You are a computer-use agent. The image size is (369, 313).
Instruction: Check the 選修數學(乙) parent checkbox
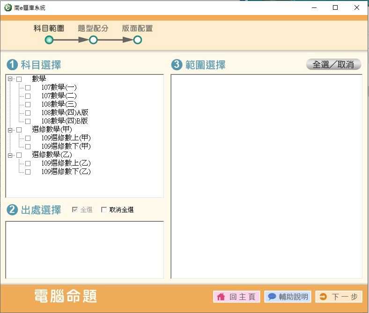(19, 155)
